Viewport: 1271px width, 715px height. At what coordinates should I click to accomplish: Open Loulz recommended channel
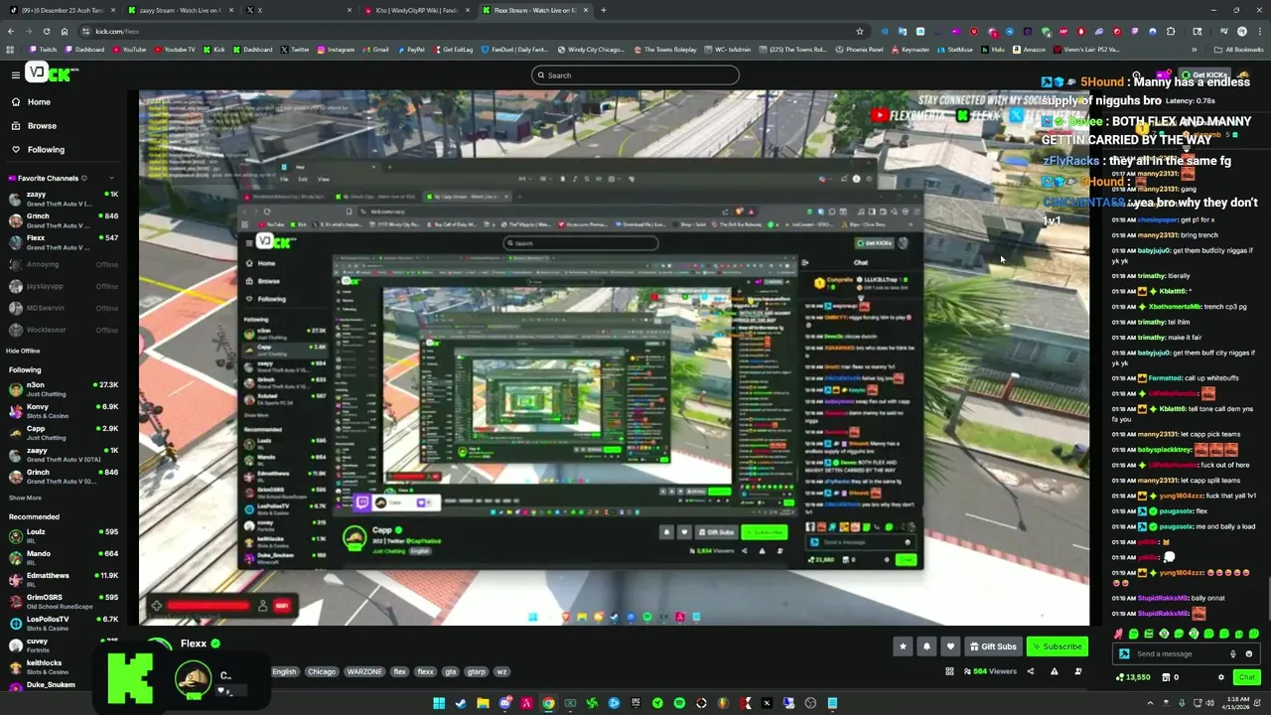point(62,536)
